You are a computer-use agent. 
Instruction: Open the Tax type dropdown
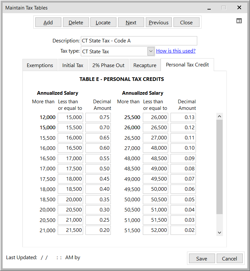pyautogui.click(x=151, y=51)
